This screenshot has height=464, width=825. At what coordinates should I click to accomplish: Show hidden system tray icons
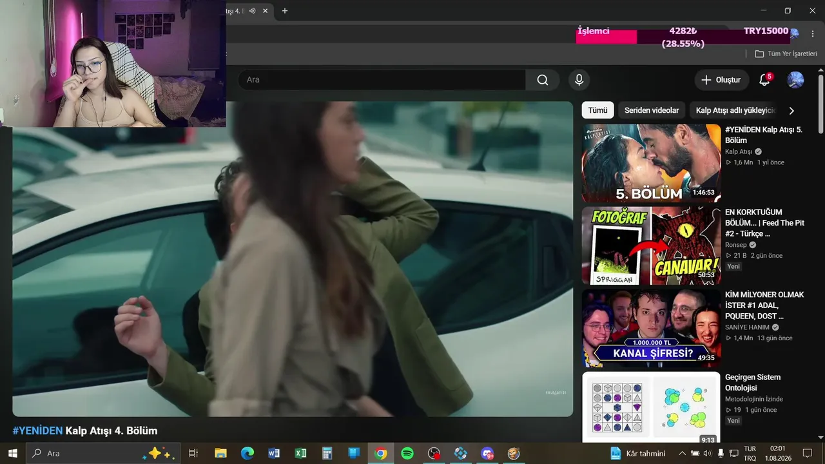[682, 453]
